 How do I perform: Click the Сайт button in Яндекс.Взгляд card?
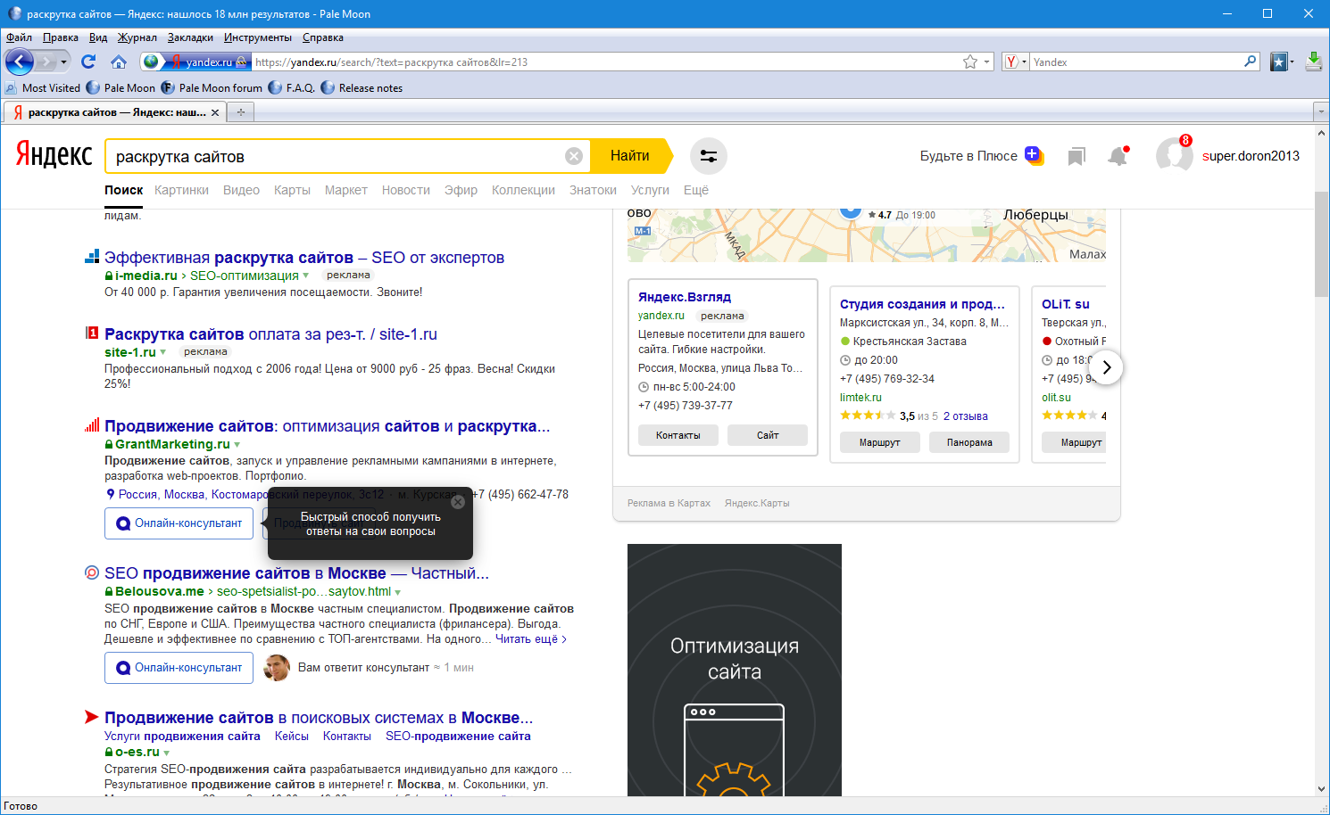coord(768,435)
